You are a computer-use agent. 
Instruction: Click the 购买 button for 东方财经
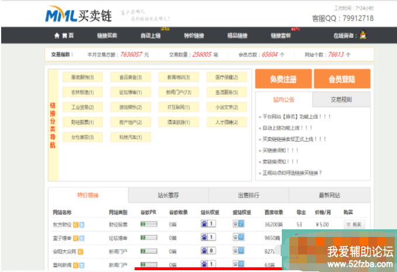pos(354,224)
